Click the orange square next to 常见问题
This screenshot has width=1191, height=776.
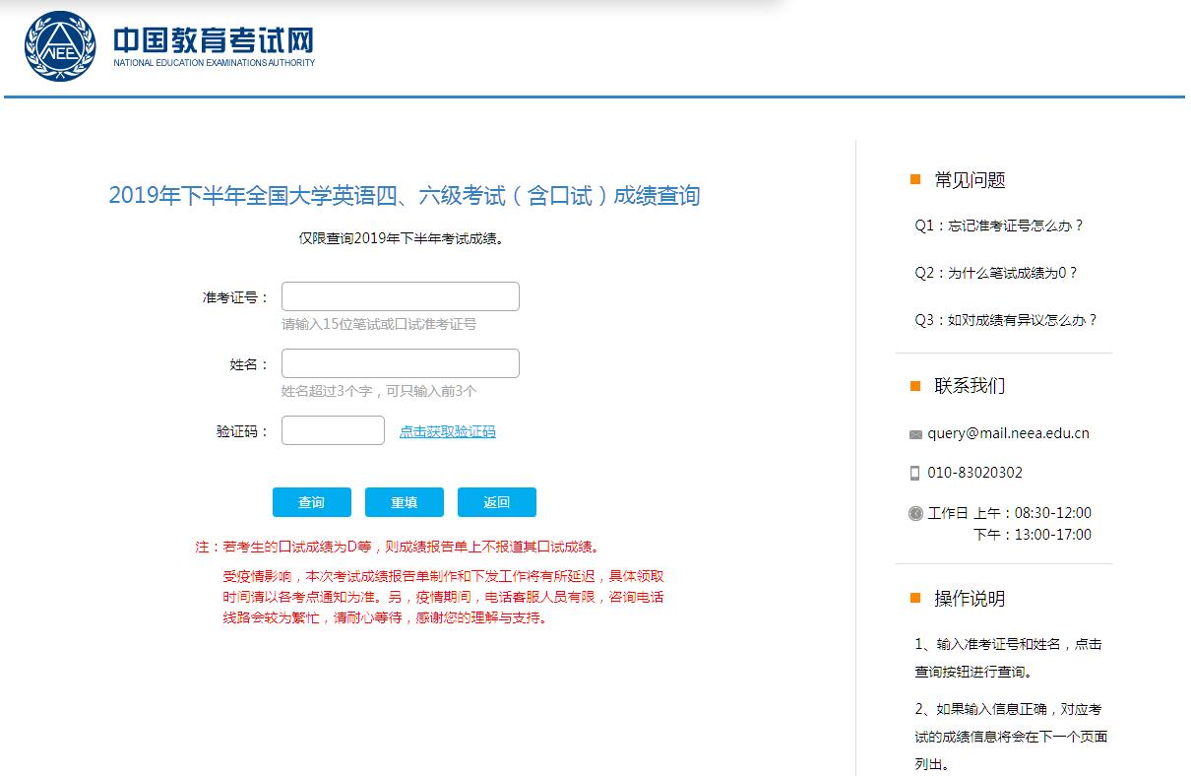pos(915,179)
